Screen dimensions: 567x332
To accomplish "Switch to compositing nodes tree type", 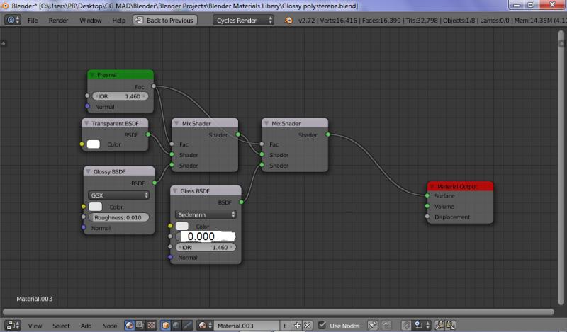I will [x=140, y=326].
